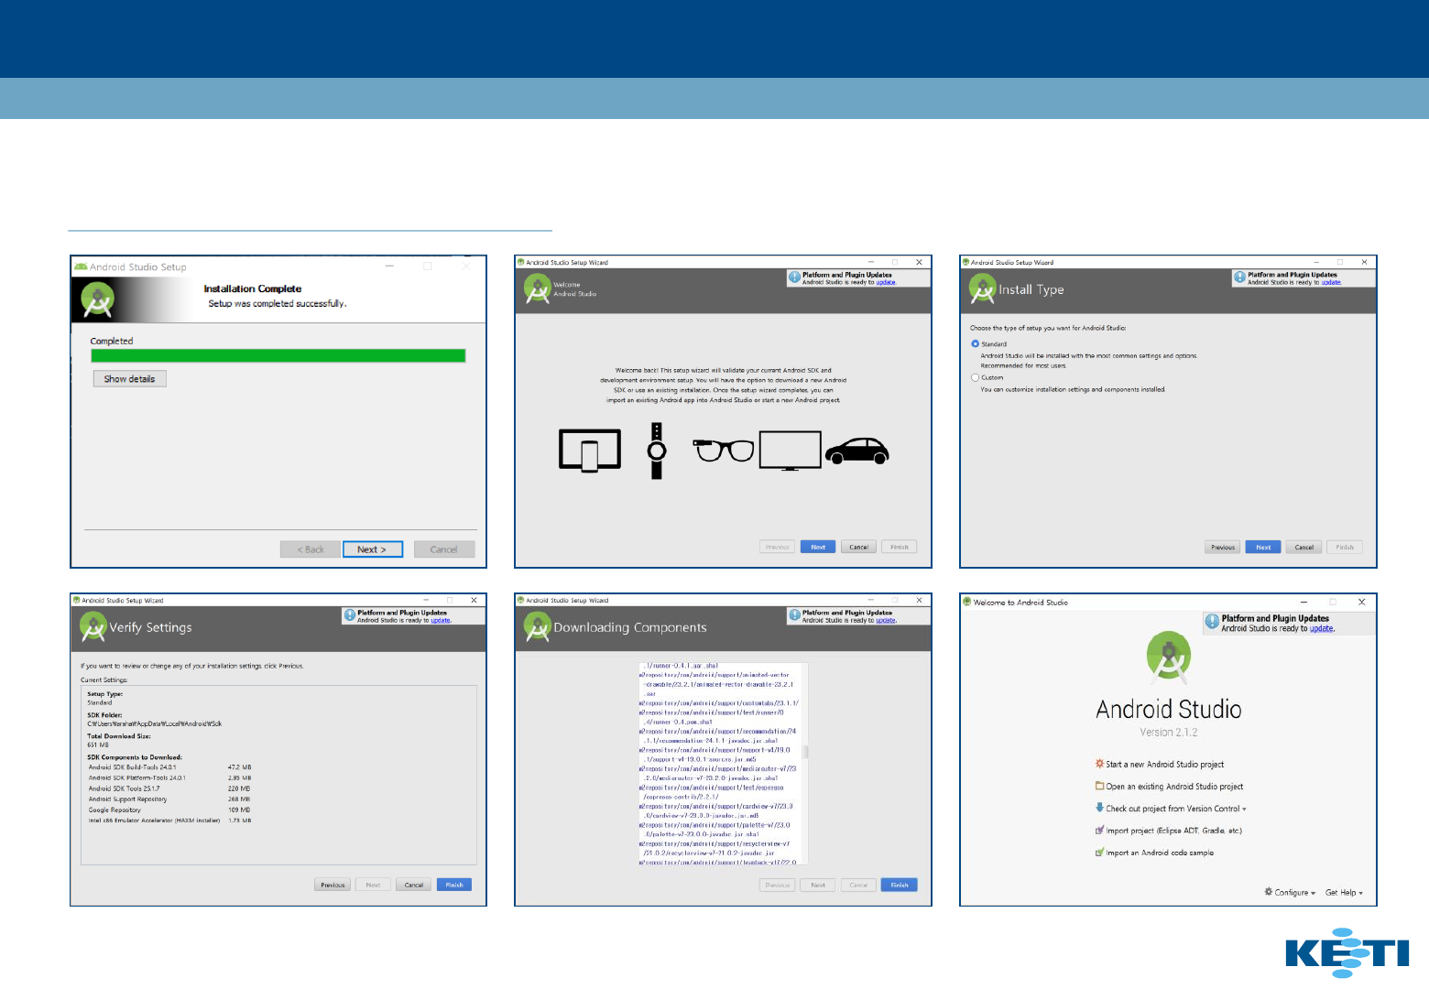
Task: Click the title bar icon of Welcome to Android Studio
Action: tap(966, 602)
